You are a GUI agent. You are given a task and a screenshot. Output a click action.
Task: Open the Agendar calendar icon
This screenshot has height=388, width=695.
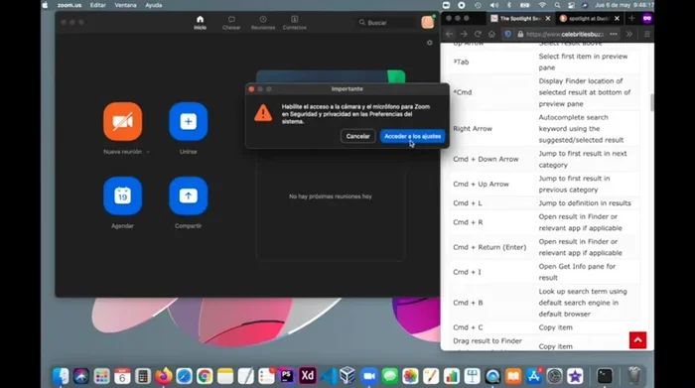pos(123,195)
